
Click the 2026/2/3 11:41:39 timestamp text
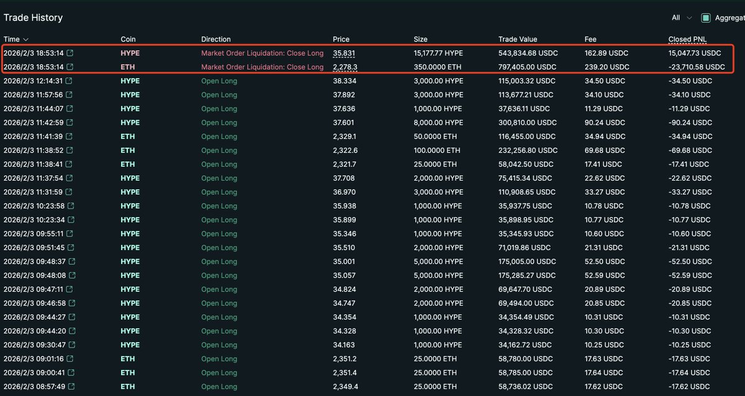coord(32,137)
